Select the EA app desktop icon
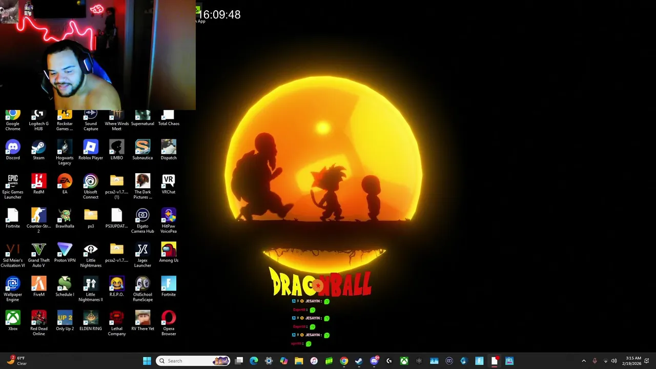The width and height of the screenshot is (656, 369). pos(65,184)
